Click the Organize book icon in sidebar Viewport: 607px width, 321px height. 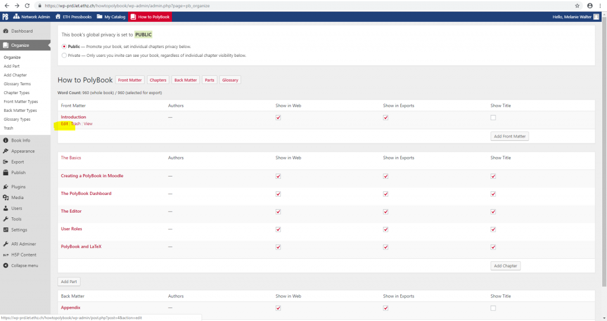coord(6,45)
